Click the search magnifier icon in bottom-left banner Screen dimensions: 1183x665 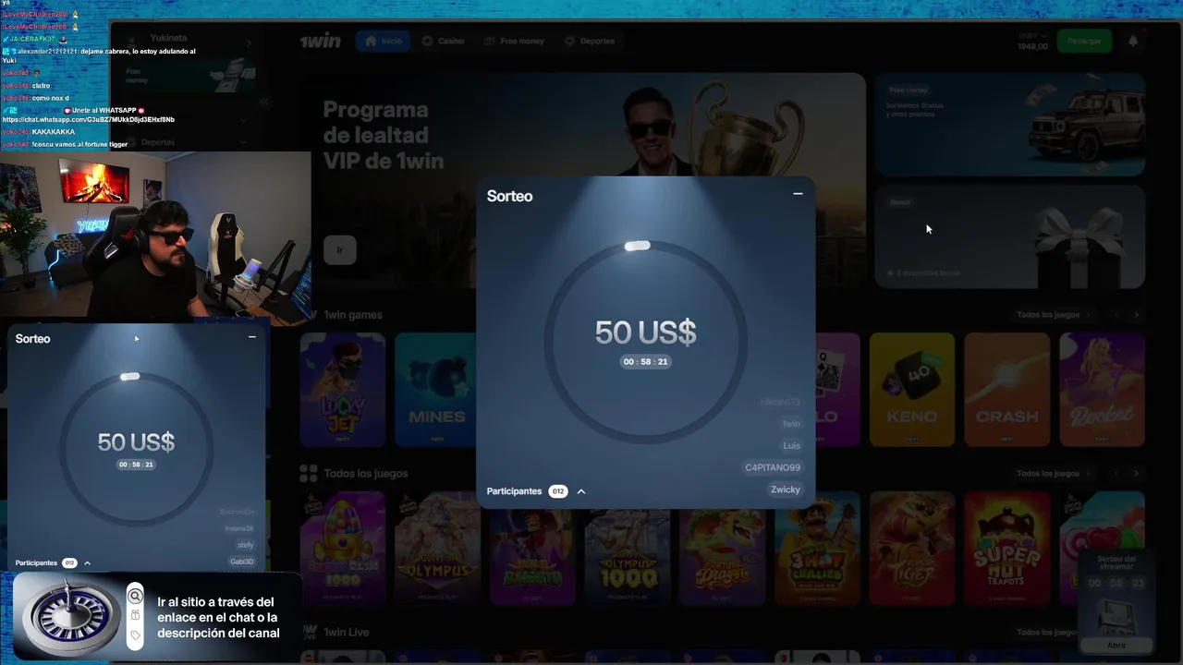pyautogui.click(x=136, y=596)
